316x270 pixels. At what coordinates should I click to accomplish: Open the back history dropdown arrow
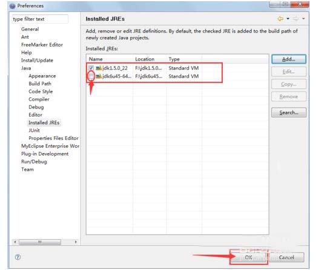pyautogui.click(x=288, y=19)
